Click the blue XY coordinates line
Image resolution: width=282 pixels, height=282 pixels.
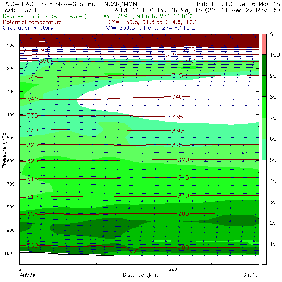tap(150, 28)
